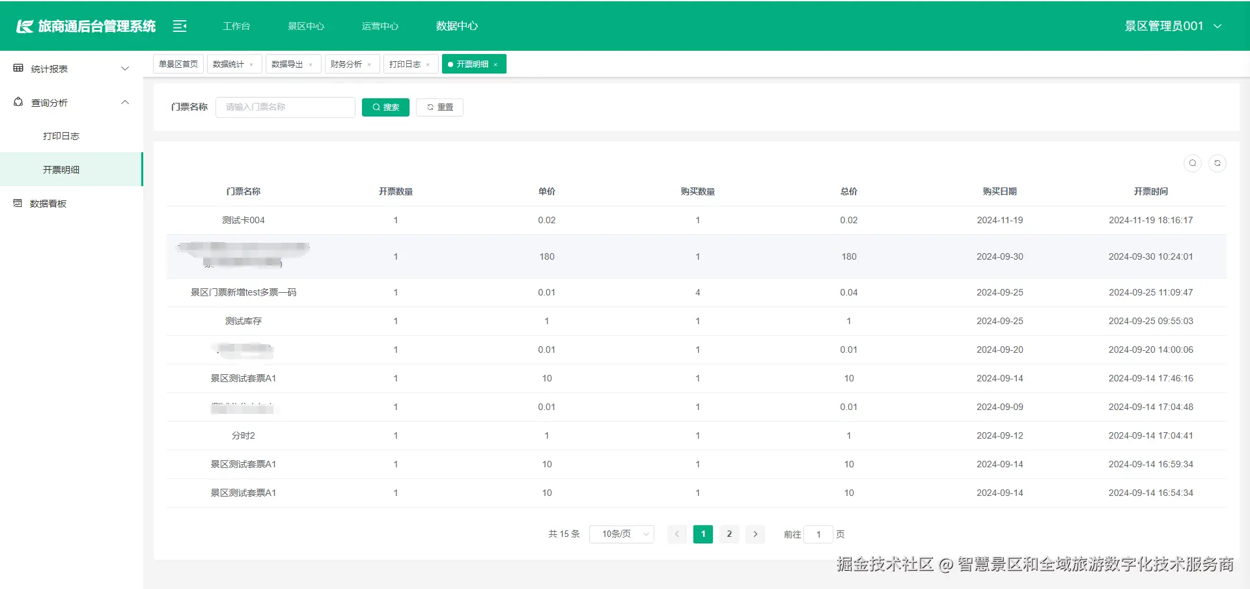Close the 财务分析 tab
Screen dimensions: 1250x589
(x=370, y=64)
